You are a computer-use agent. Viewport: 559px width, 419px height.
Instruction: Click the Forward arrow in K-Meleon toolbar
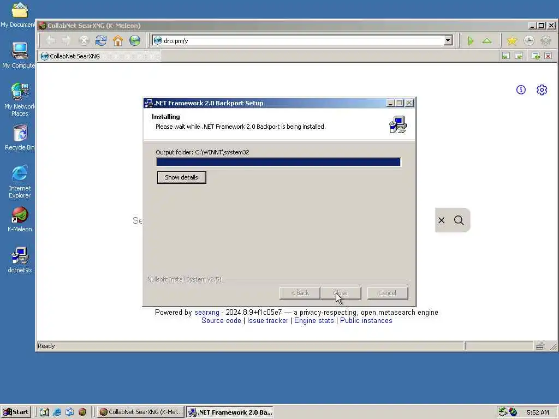(67, 40)
